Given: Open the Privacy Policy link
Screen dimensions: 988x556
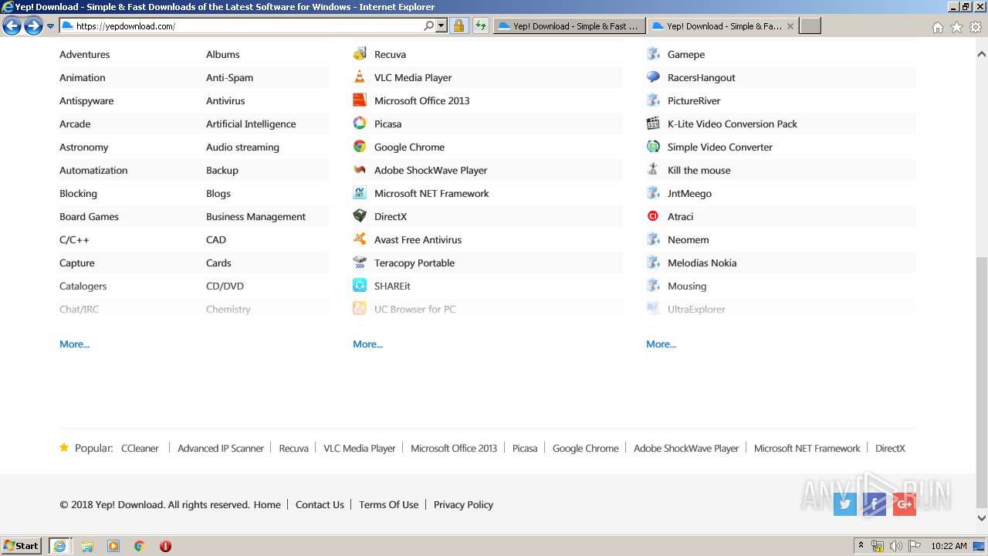Looking at the screenshot, I should click(463, 504).
